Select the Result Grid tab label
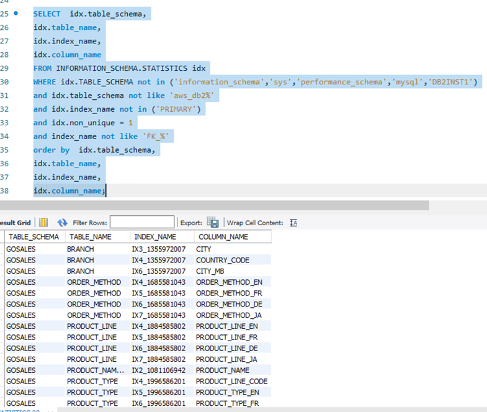Screen dimensions: 487x412 click(15, 223)
